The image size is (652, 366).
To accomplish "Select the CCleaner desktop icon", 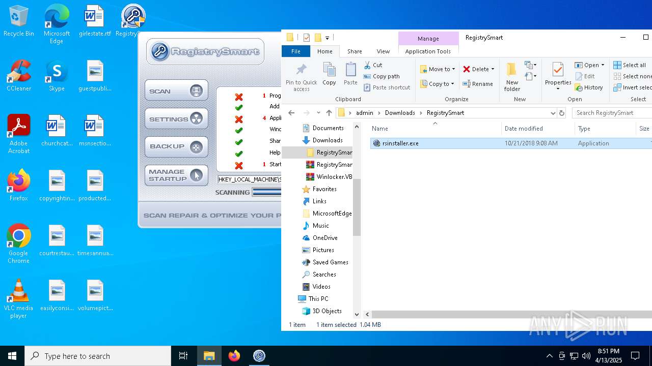I will [18, 76].
